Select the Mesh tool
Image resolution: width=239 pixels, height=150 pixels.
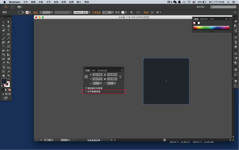(x=3, y=59)
